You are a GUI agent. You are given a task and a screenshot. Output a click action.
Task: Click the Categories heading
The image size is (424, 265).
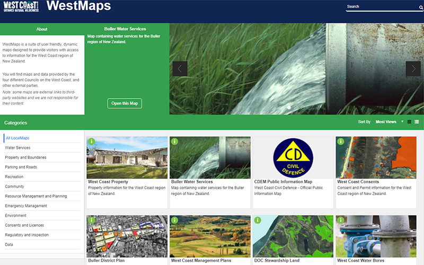pyautogui.click(x=16, y=123)
